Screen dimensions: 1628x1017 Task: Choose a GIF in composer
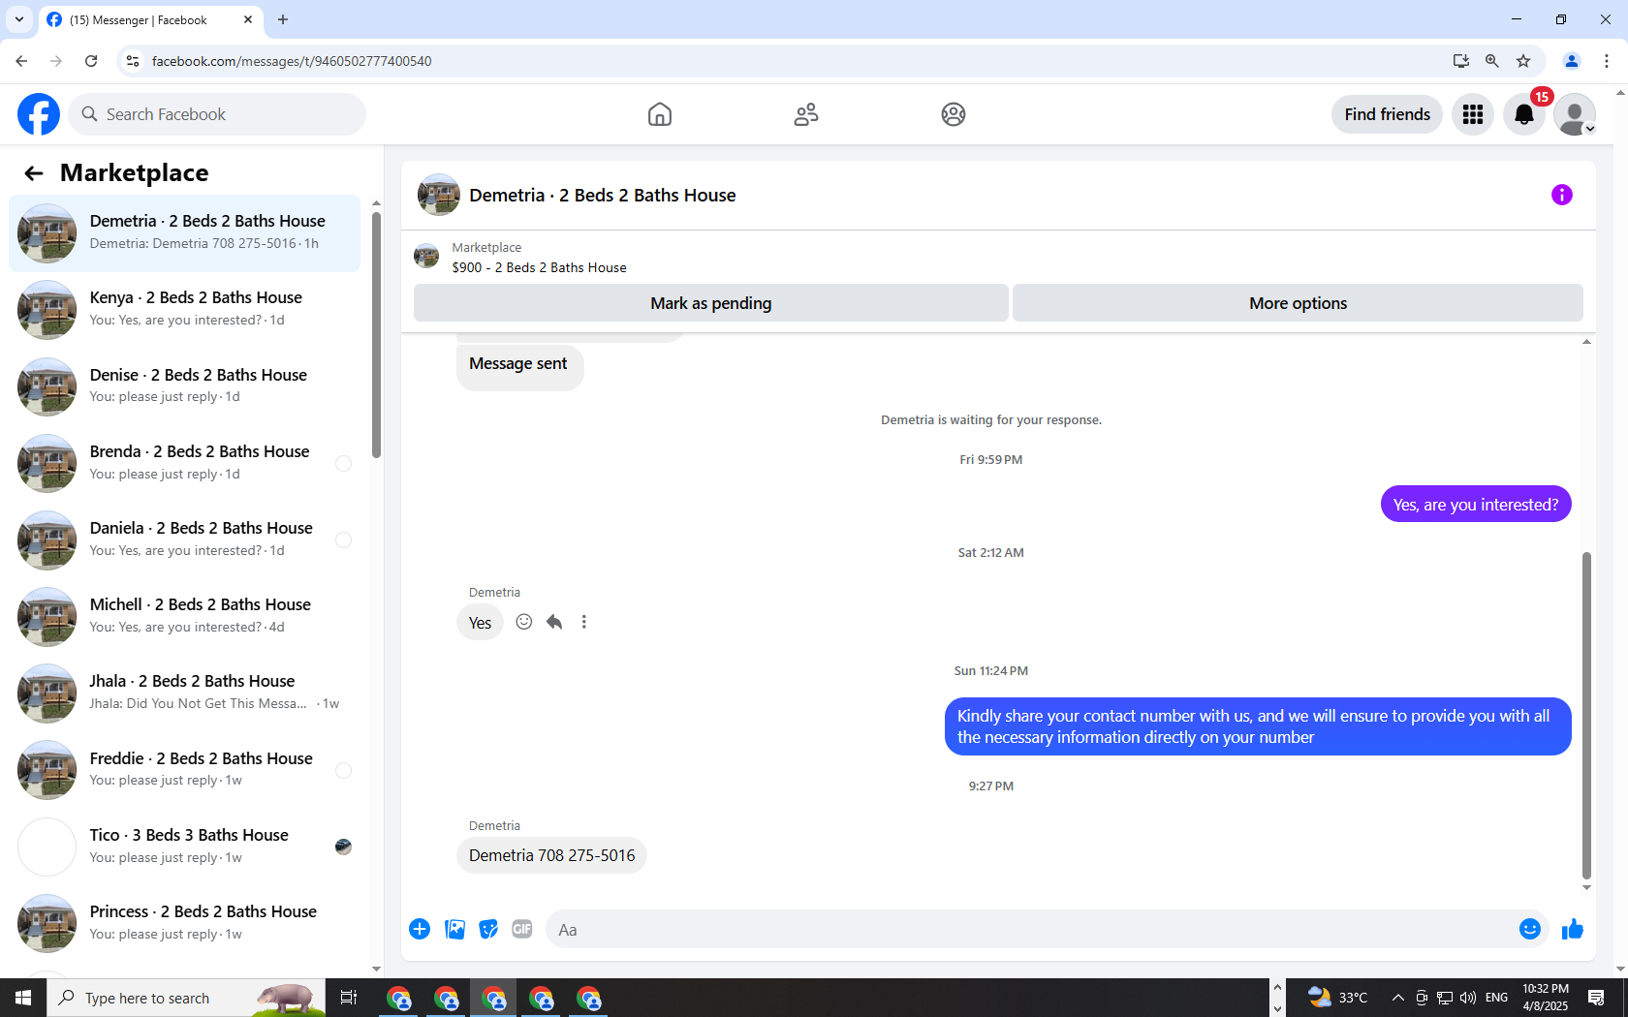pos(522,930)
